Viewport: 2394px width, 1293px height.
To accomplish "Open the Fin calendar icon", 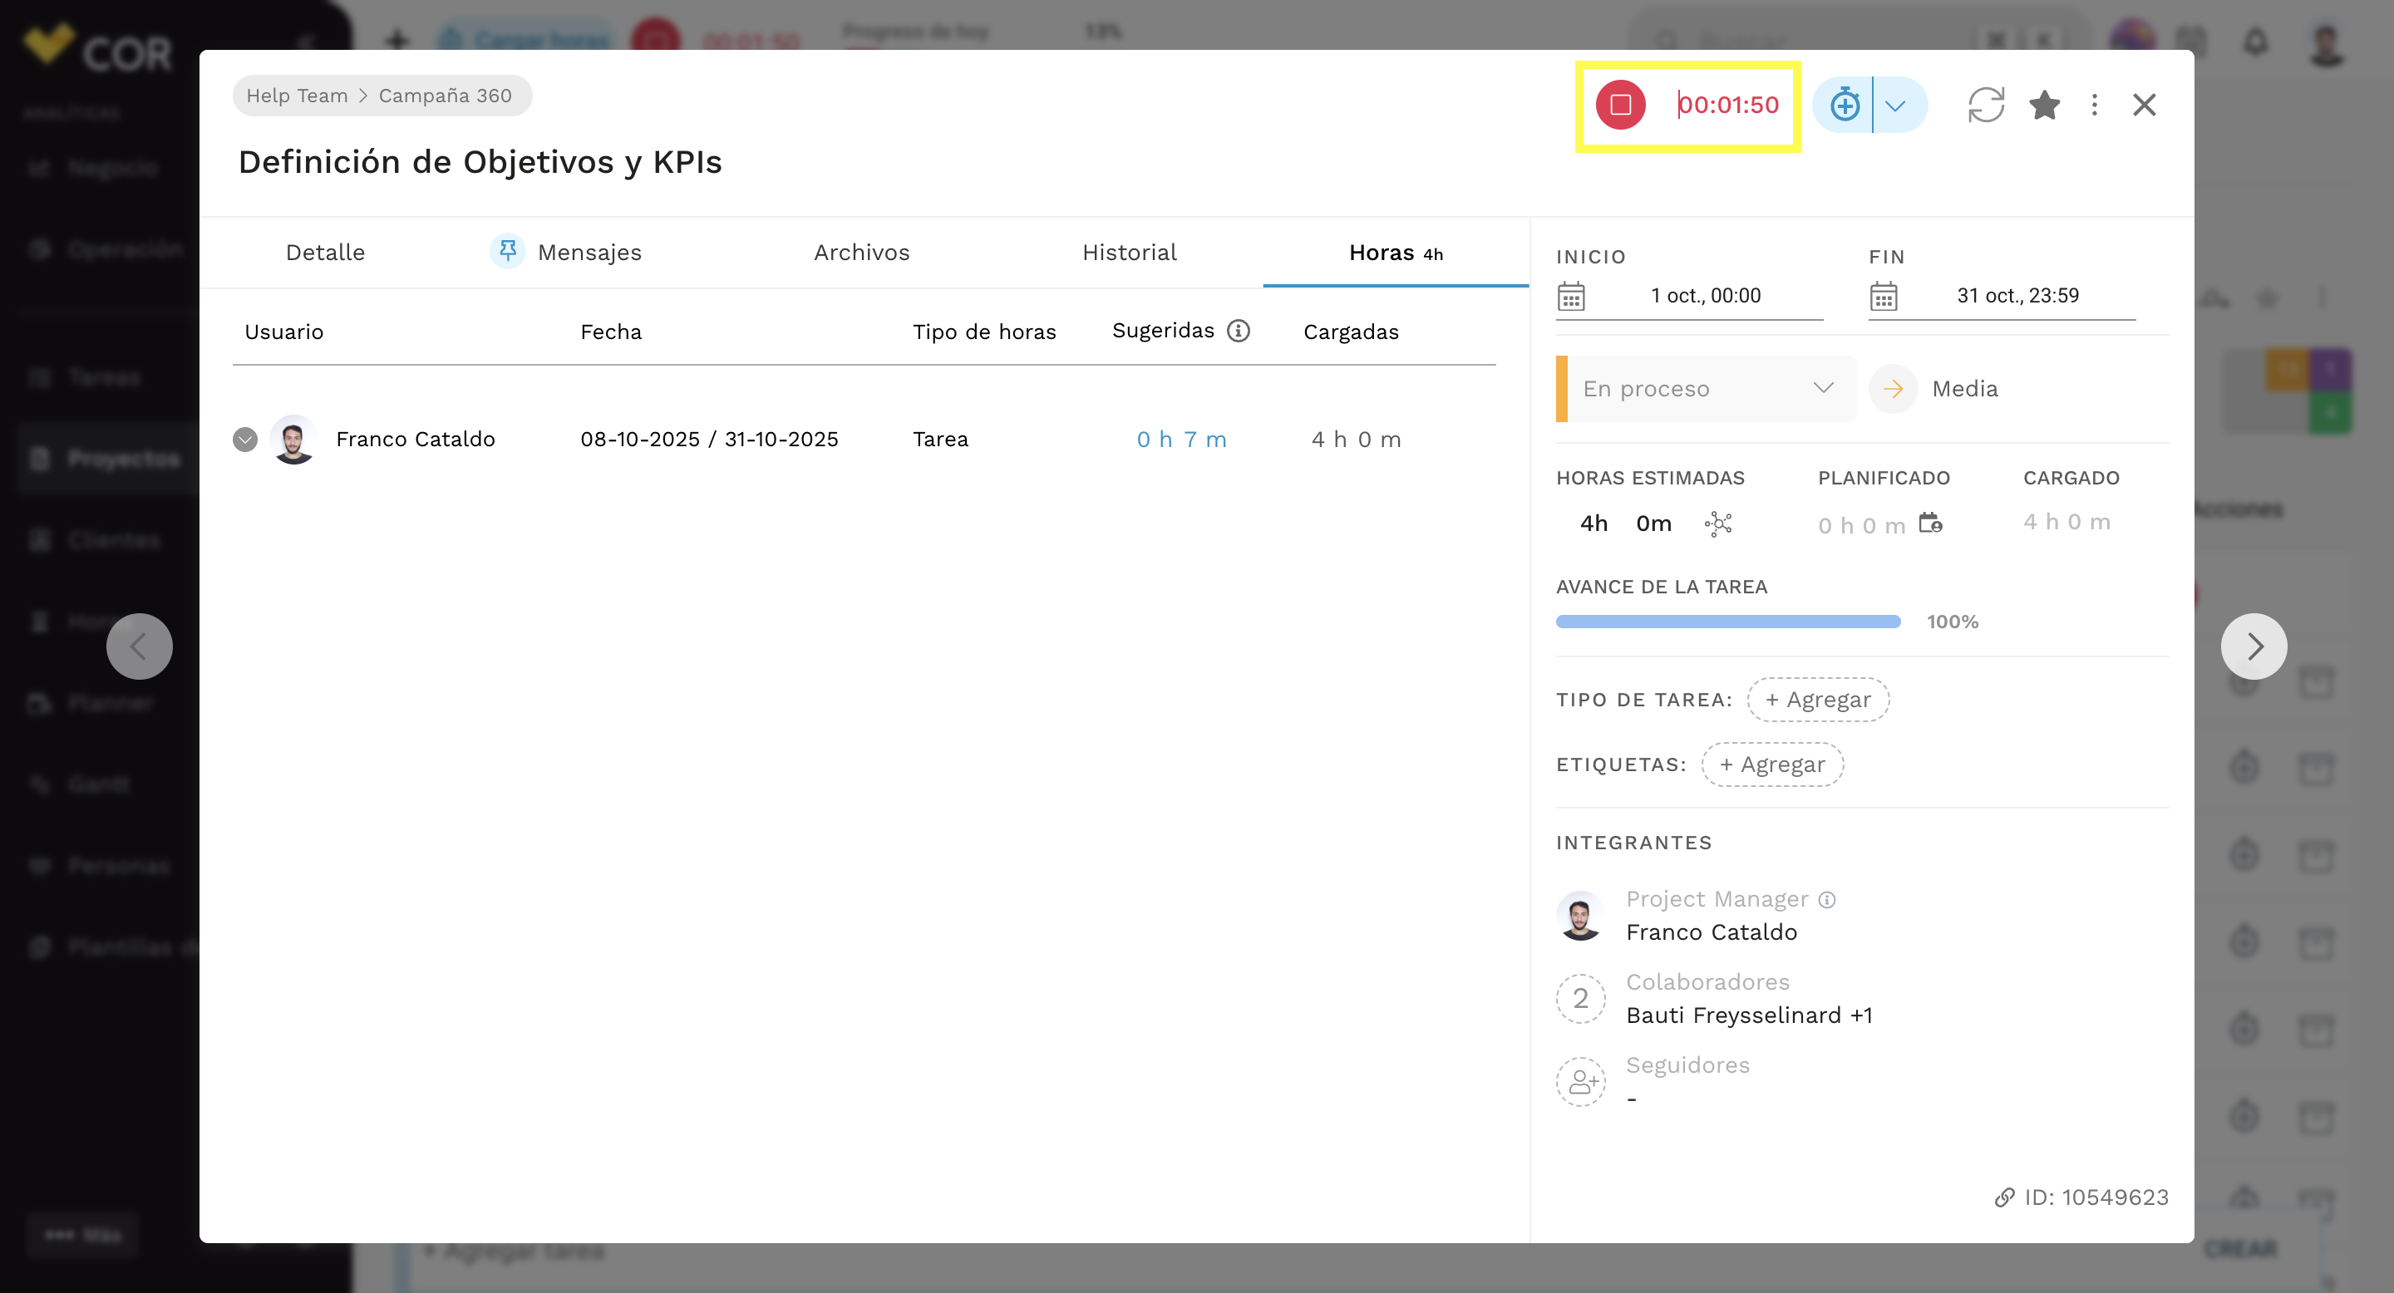I will point(1883,297).
